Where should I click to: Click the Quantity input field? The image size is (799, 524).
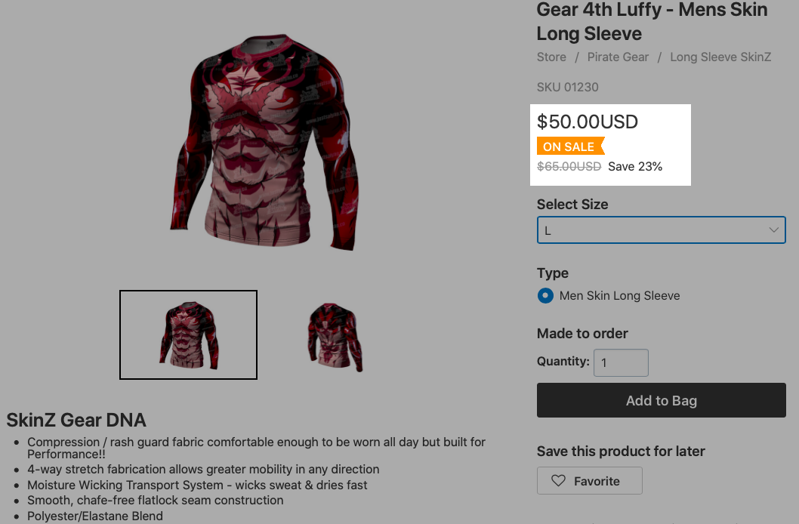[621, 362]
